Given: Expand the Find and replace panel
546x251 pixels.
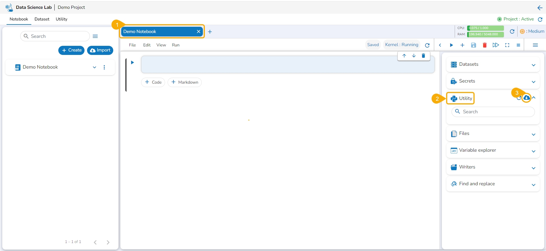Looking at the screenshot, I should pyautogui.click(x=533, y=185).
